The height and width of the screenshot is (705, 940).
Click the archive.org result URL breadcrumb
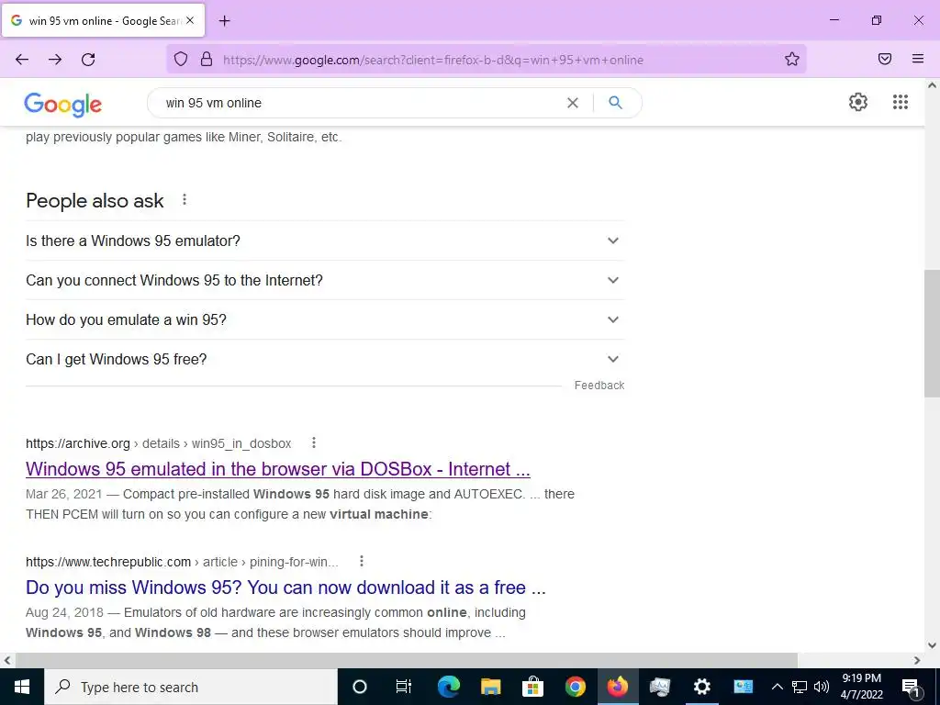pos(158,443)
